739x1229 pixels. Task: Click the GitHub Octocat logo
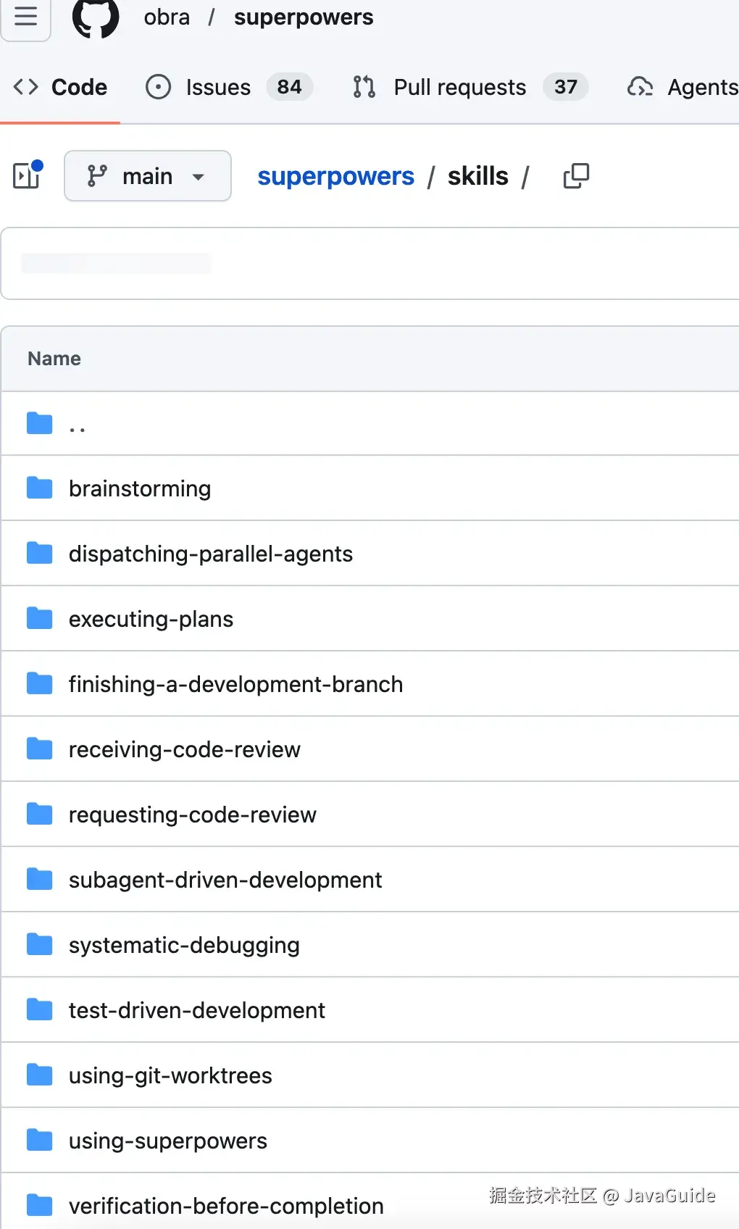[x=96, y=17]
